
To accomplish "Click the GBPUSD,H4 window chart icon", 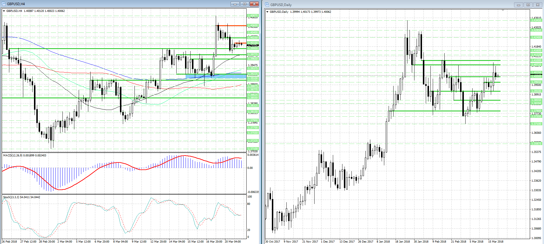I will tap(4, 4).
